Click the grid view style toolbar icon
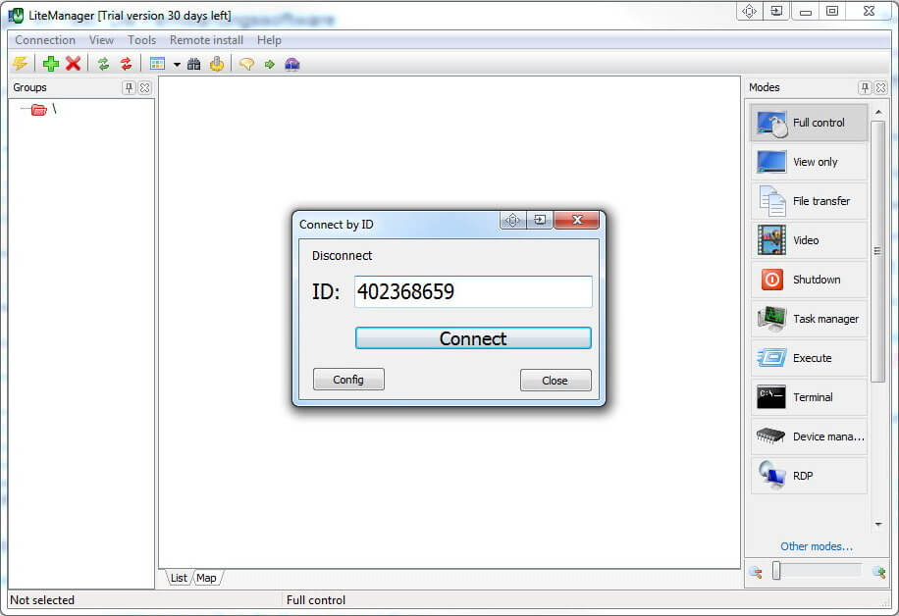899x616 pixels. coord(157,64)
